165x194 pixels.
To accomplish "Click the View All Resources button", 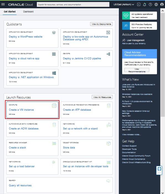I will 102,97.
